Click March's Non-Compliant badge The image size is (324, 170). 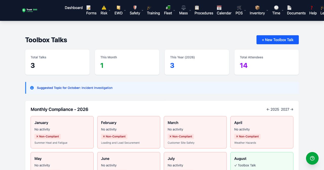tap(181, 136)
